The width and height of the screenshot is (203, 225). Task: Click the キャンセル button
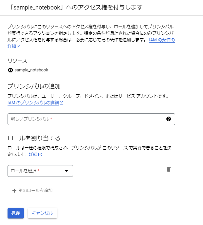tap(42, 213)
